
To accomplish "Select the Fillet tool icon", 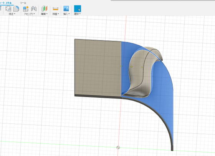I will point(16,8).
